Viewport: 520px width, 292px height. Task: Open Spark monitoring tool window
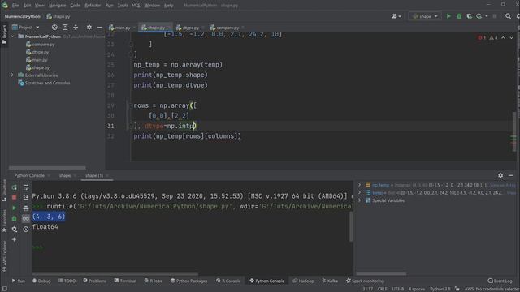(x=365, y=281)
